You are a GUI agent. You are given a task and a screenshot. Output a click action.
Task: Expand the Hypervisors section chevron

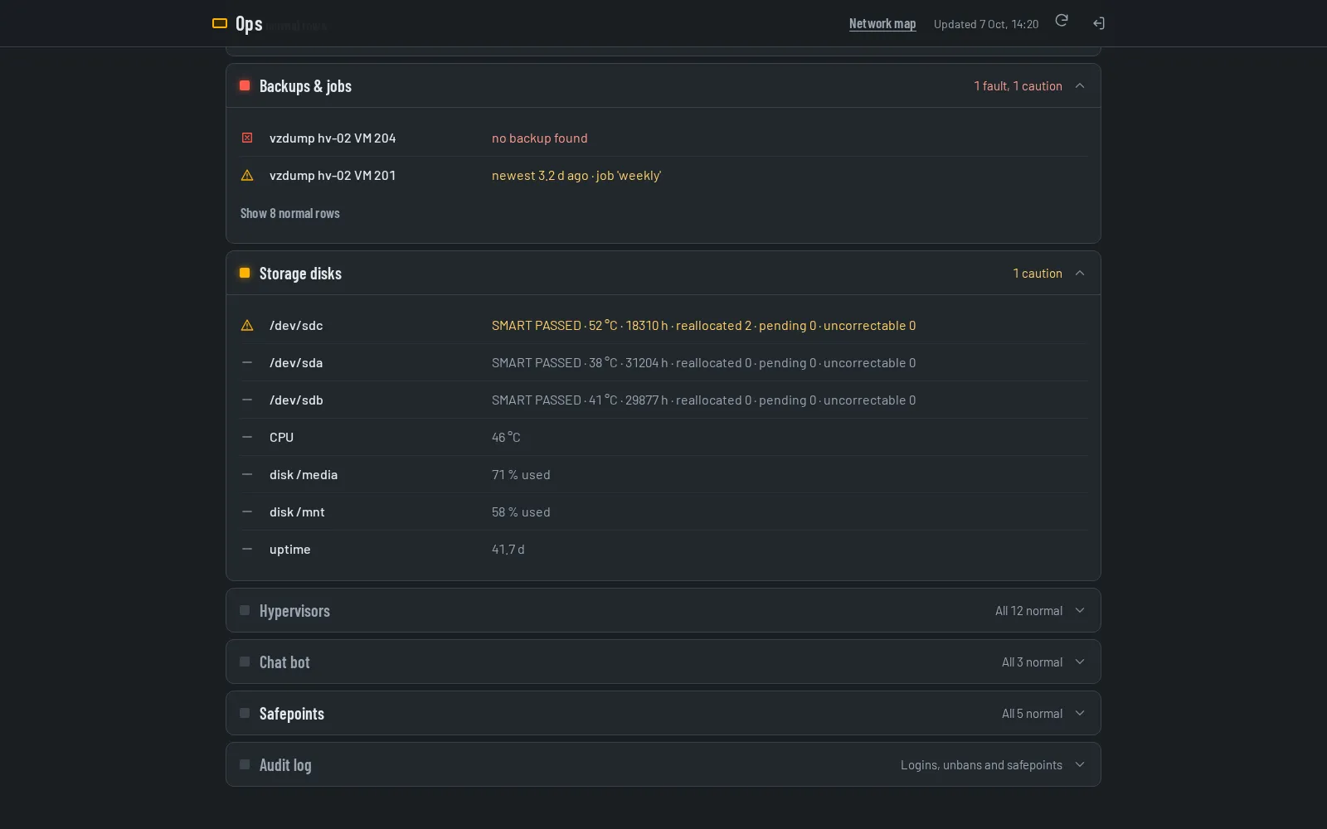pyautogui.click(x=1080, y=610)
